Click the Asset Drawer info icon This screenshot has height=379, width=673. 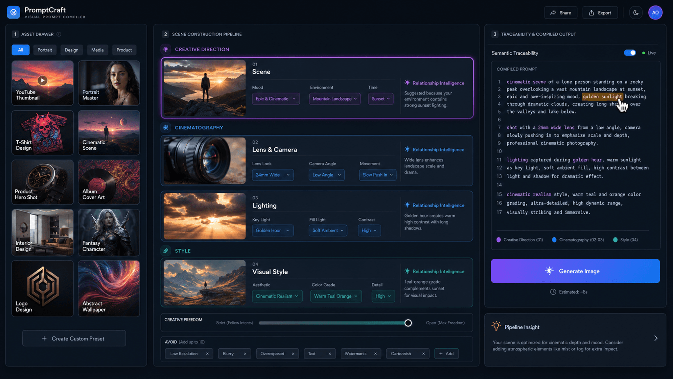point(59,34)
